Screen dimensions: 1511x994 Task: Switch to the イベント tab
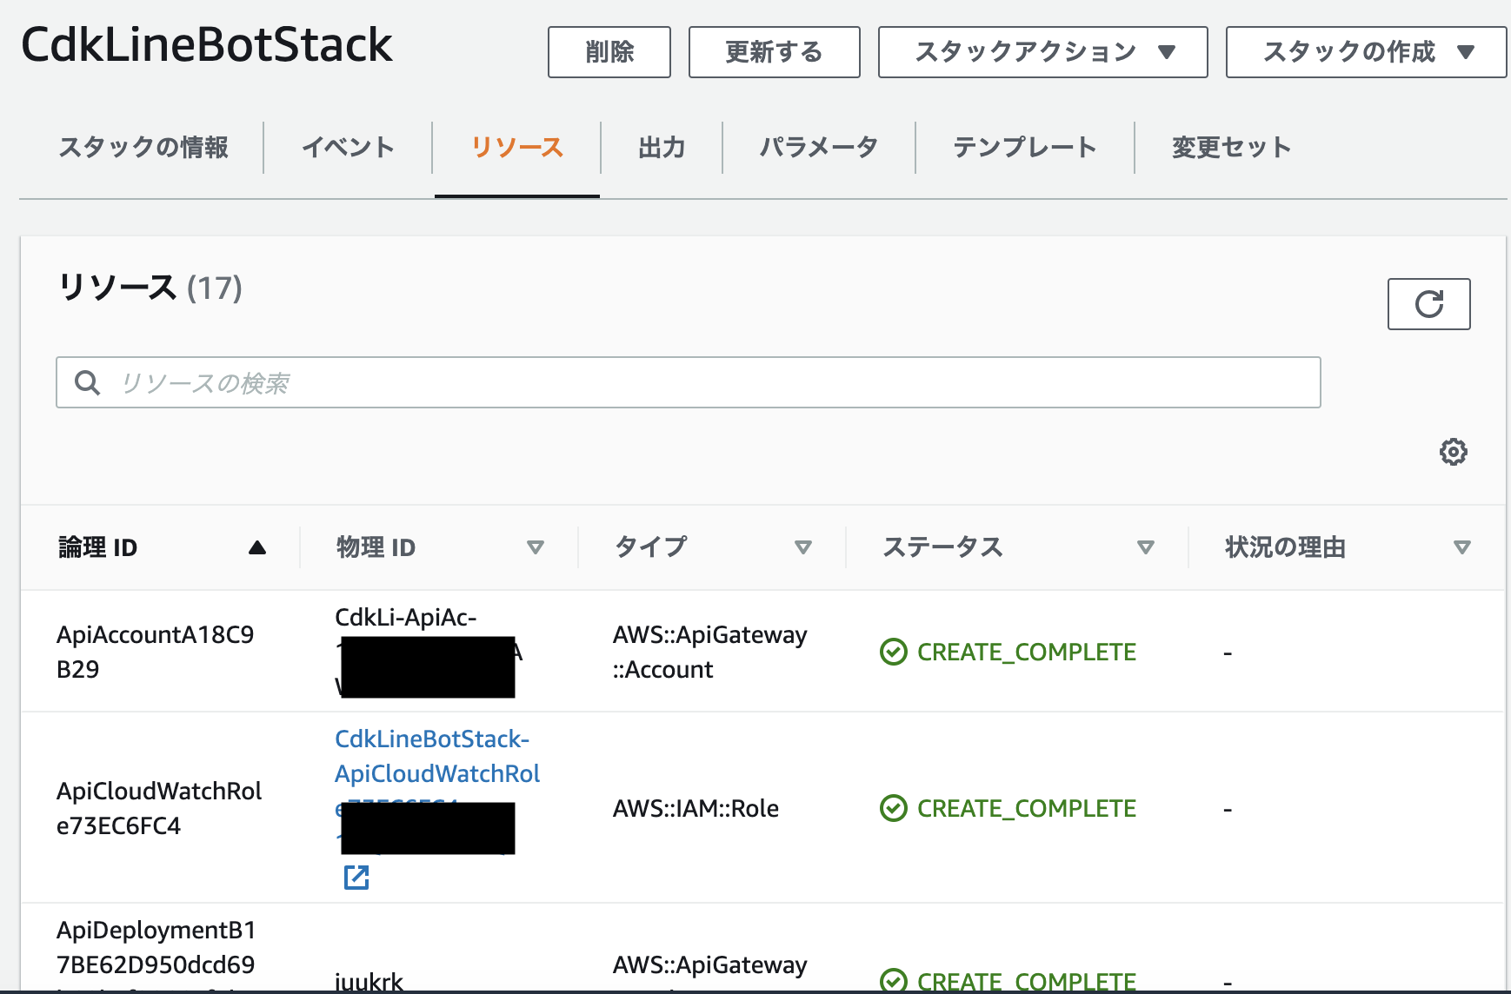[347, 148]
